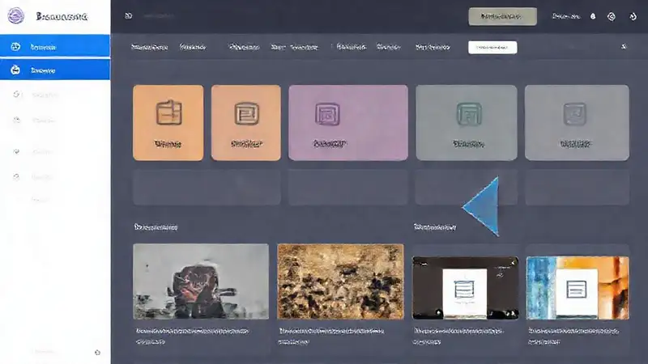Open the box icon in the first orange card

[168, 112]
